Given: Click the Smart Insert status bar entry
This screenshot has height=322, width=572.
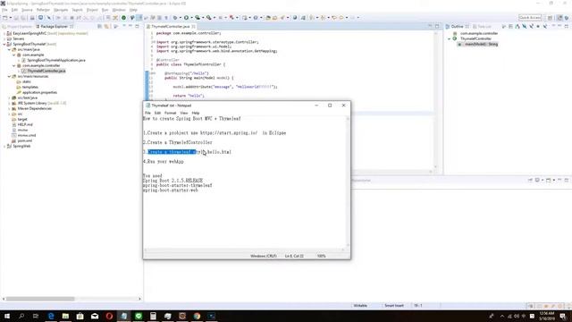Looking at the screenshot, I should pos(394,305).
